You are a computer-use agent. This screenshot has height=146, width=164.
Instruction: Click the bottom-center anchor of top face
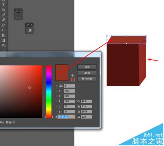coord(127,44)
